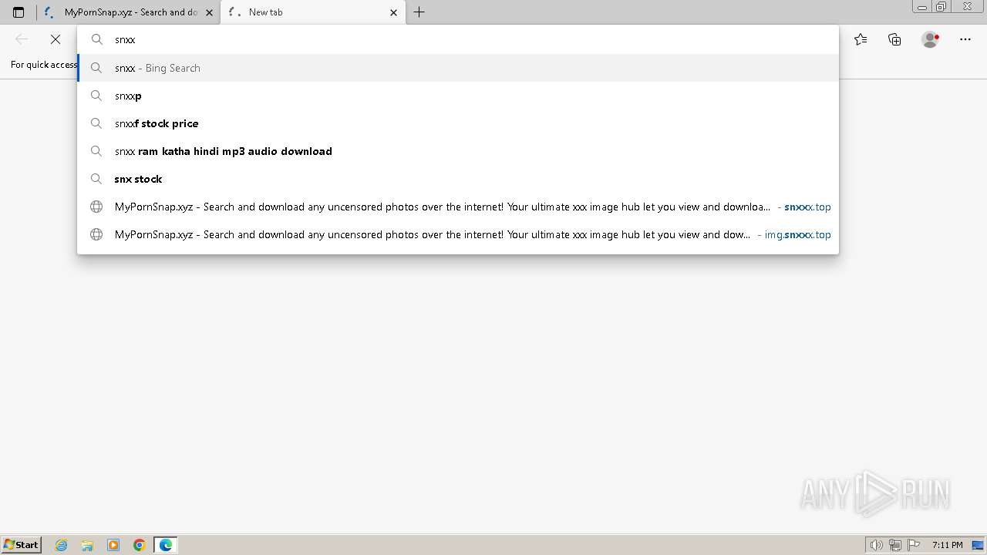Select the New tab tab

click(312, 12)
